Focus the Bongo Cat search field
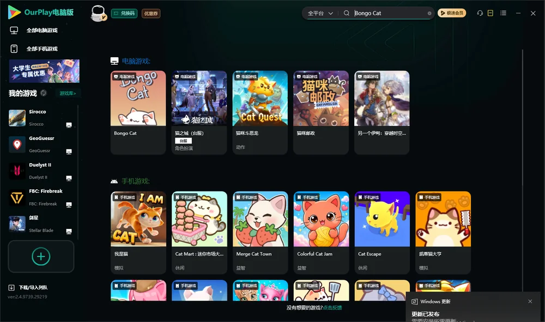 pos(389,13)
